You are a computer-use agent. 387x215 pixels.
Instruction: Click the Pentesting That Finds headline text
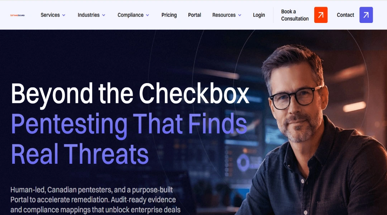(129, 125)
